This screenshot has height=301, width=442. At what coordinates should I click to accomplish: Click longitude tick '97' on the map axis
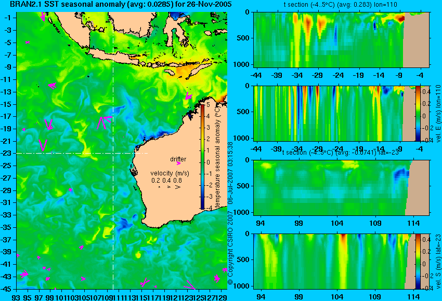click(x=38, y=297)
